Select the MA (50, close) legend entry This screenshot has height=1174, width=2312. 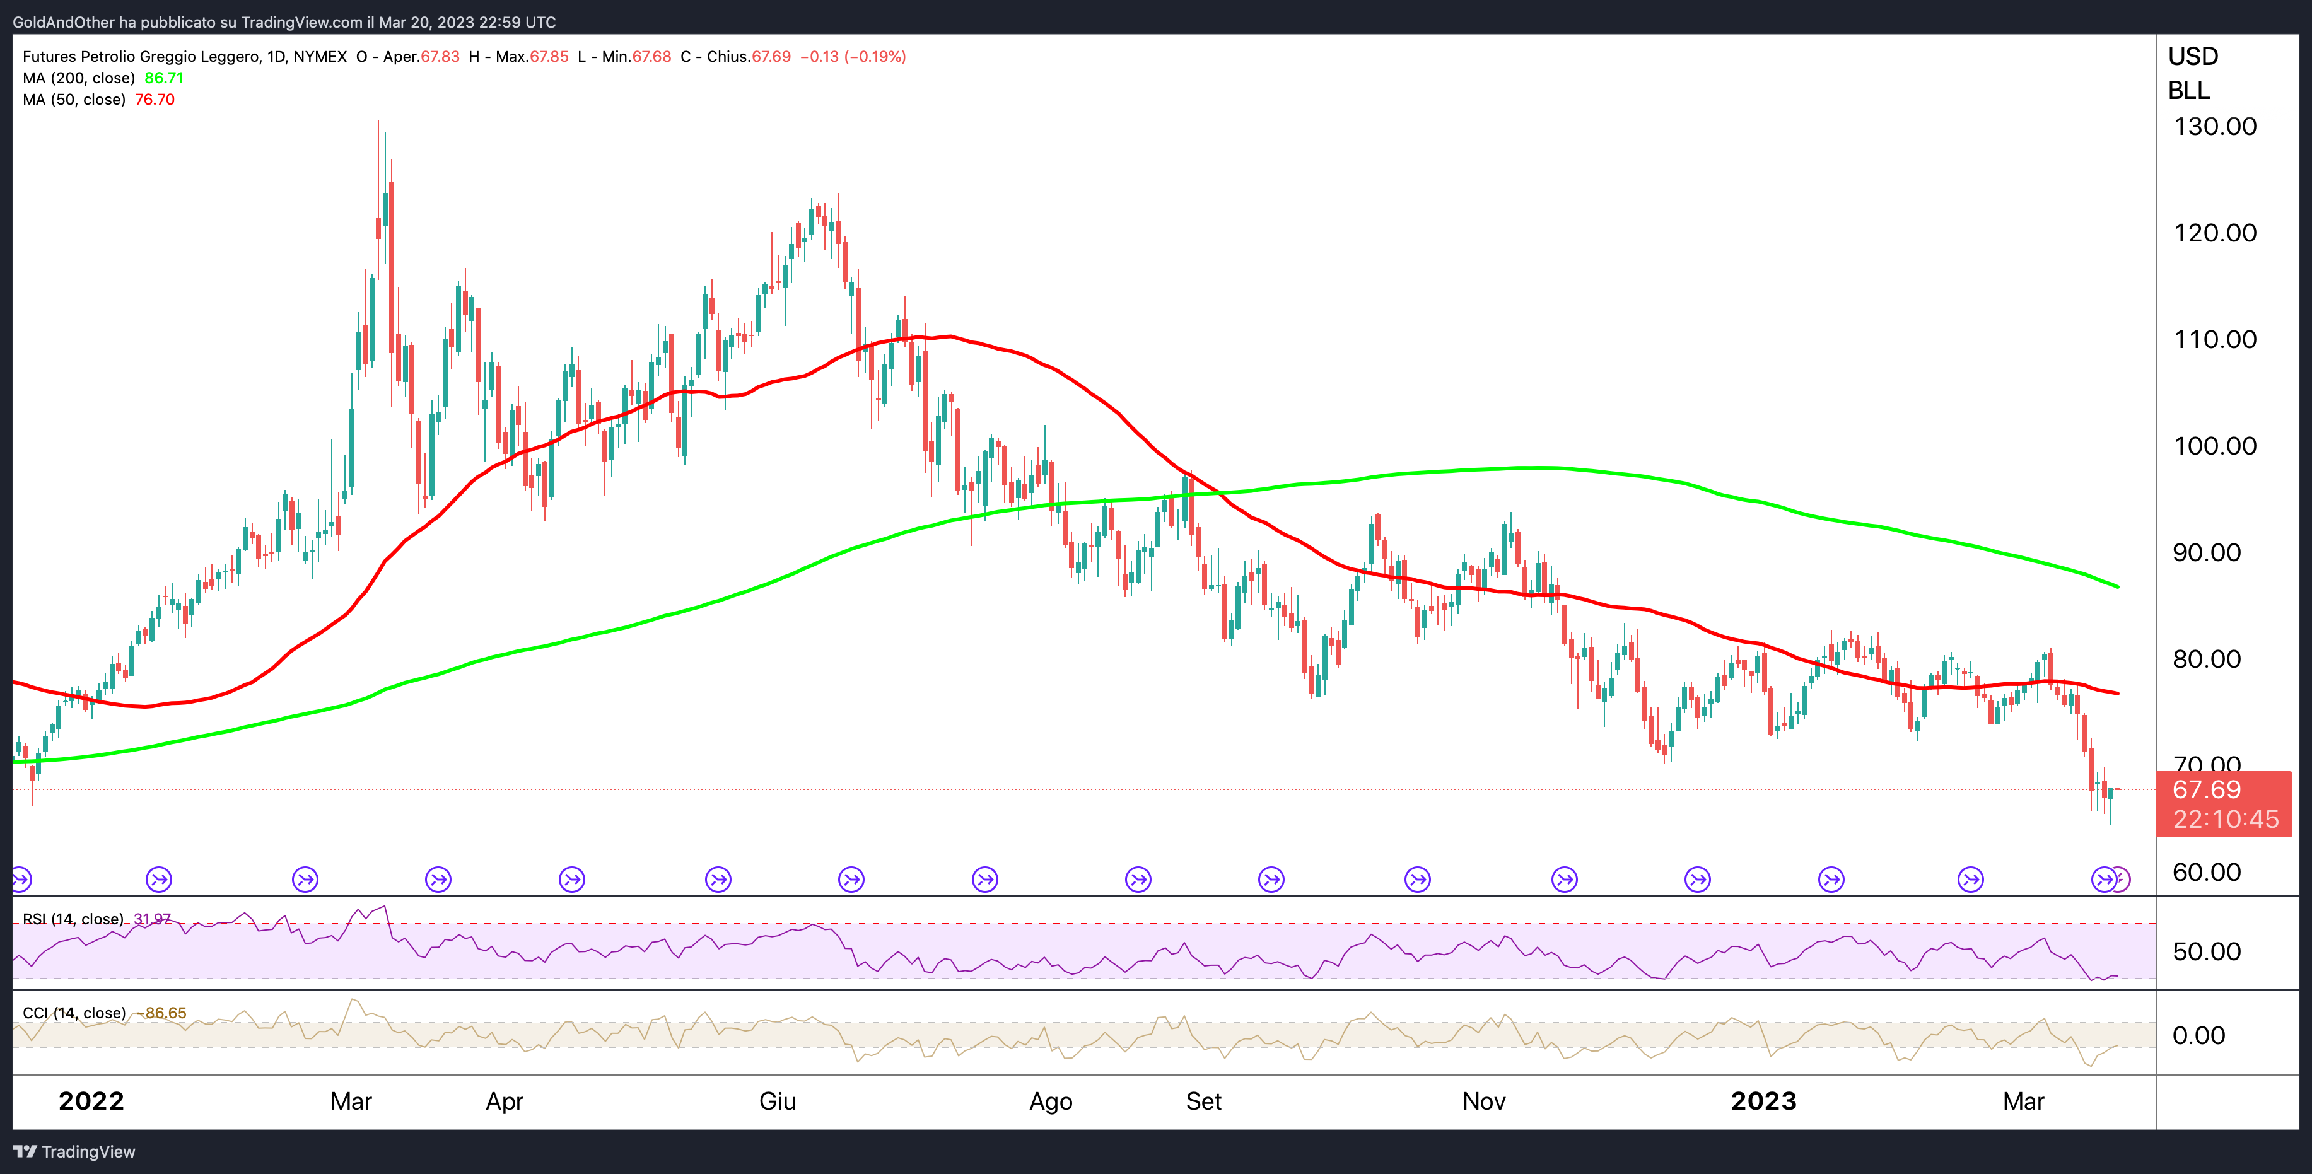74,100
